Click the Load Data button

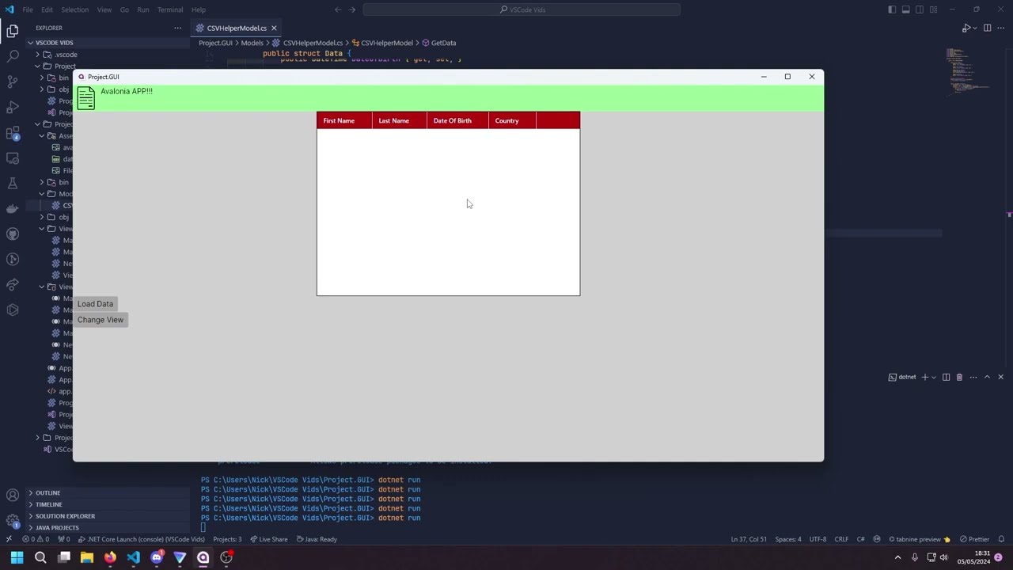95,304
